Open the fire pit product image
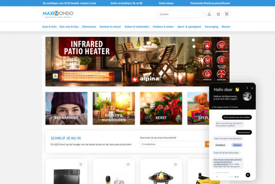 click(x=161, y=177)
